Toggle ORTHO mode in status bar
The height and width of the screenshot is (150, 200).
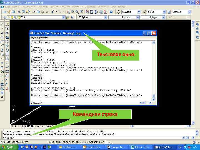click(66, 142)
